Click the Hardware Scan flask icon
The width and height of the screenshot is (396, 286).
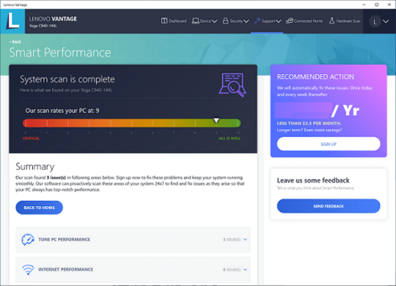[331, 21]
